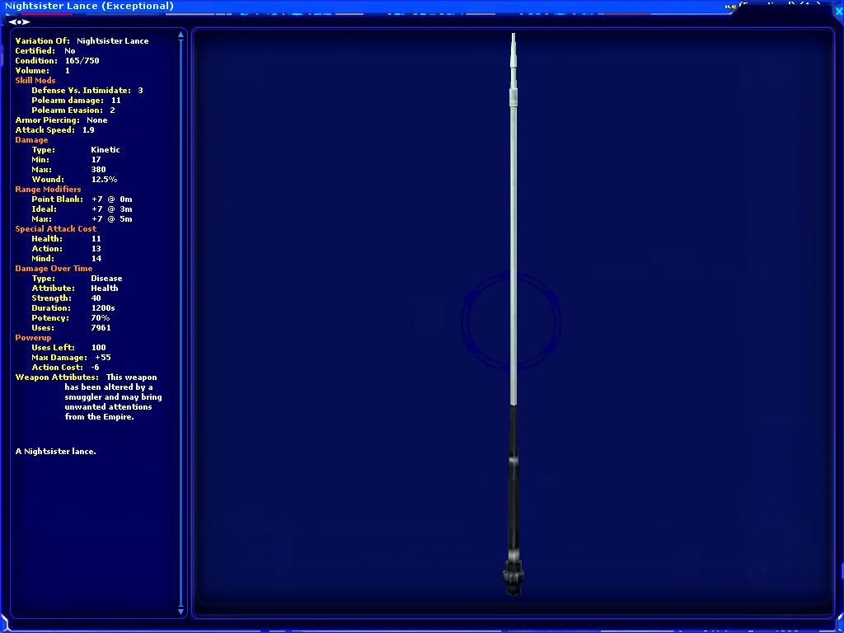This screenshot has height=633, width=844.
Task: Click the 'Ideal: +7 @ 3m' line
Action: 82,209
